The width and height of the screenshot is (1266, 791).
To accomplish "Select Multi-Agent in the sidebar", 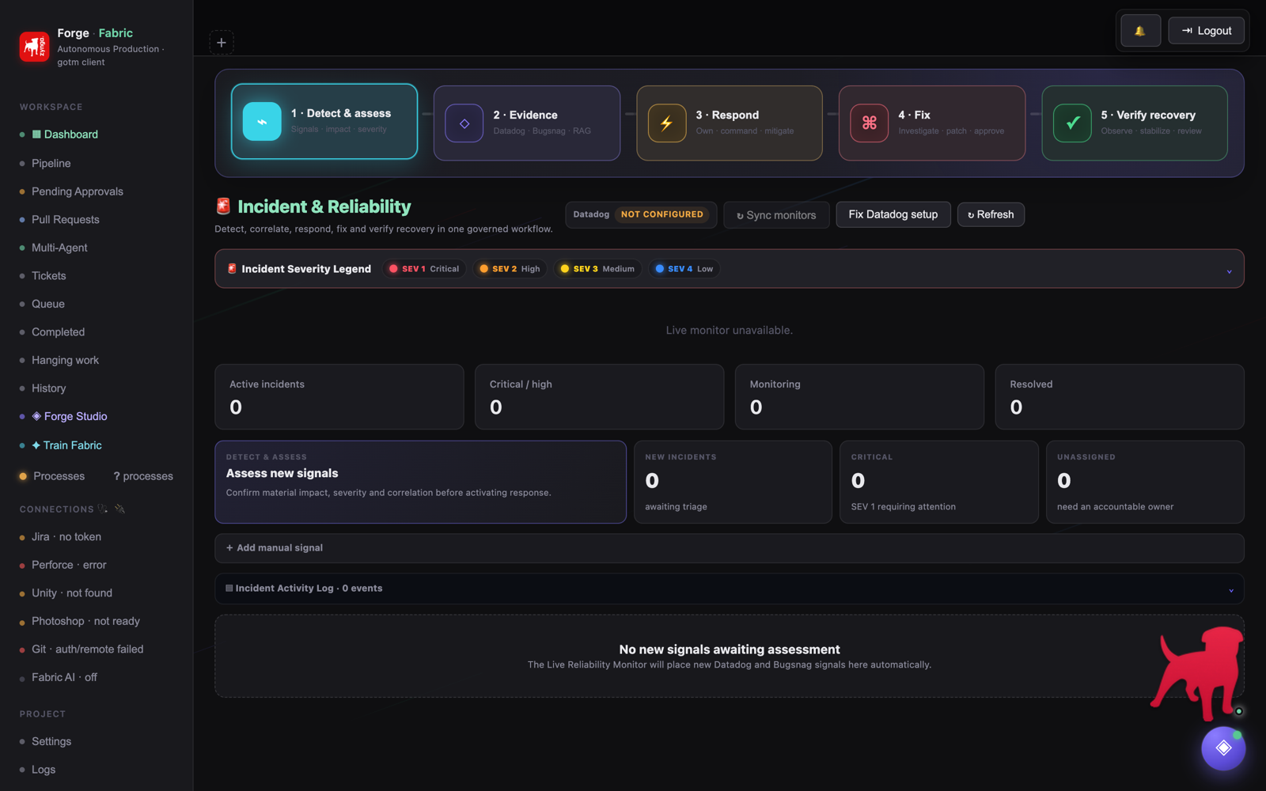I will (x=59, y=248).
